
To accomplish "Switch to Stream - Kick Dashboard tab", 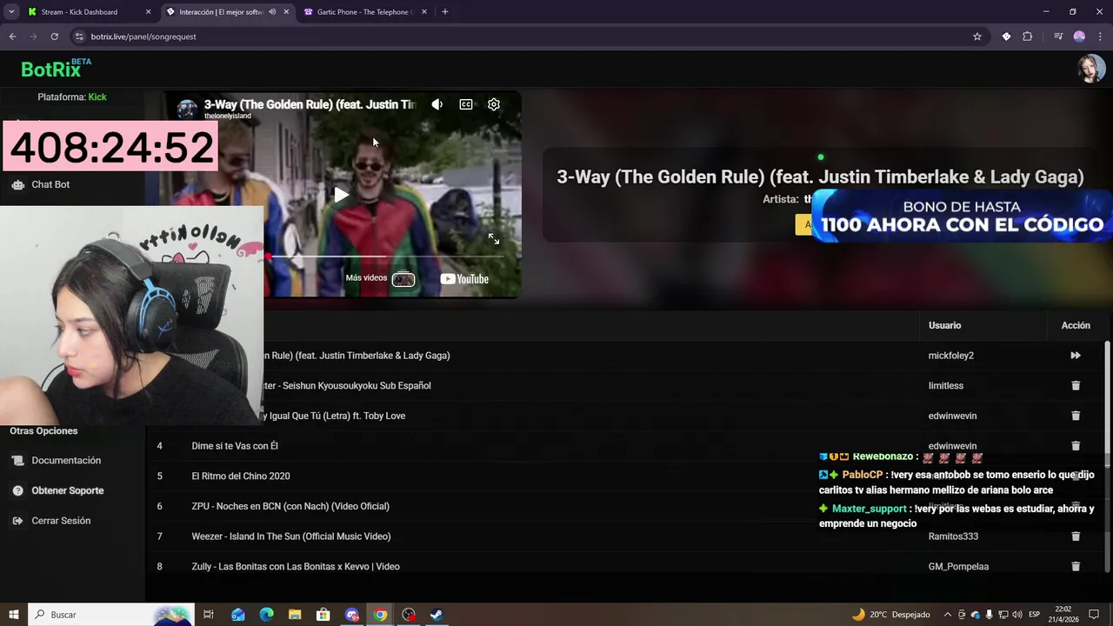I will point(87,12).
